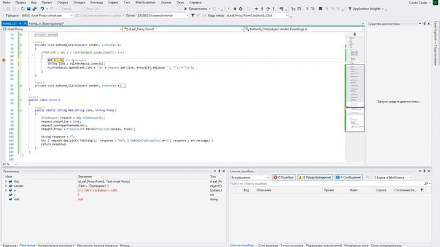440x247 pixels.
Task: Click the Save All icon
Action: click(x=34, y=9)
